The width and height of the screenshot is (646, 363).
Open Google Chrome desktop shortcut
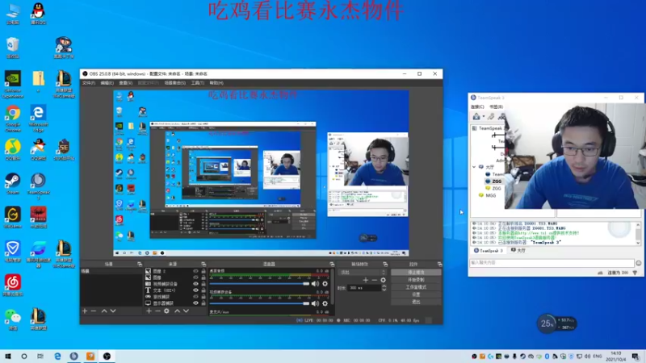[x=13, y=119]
